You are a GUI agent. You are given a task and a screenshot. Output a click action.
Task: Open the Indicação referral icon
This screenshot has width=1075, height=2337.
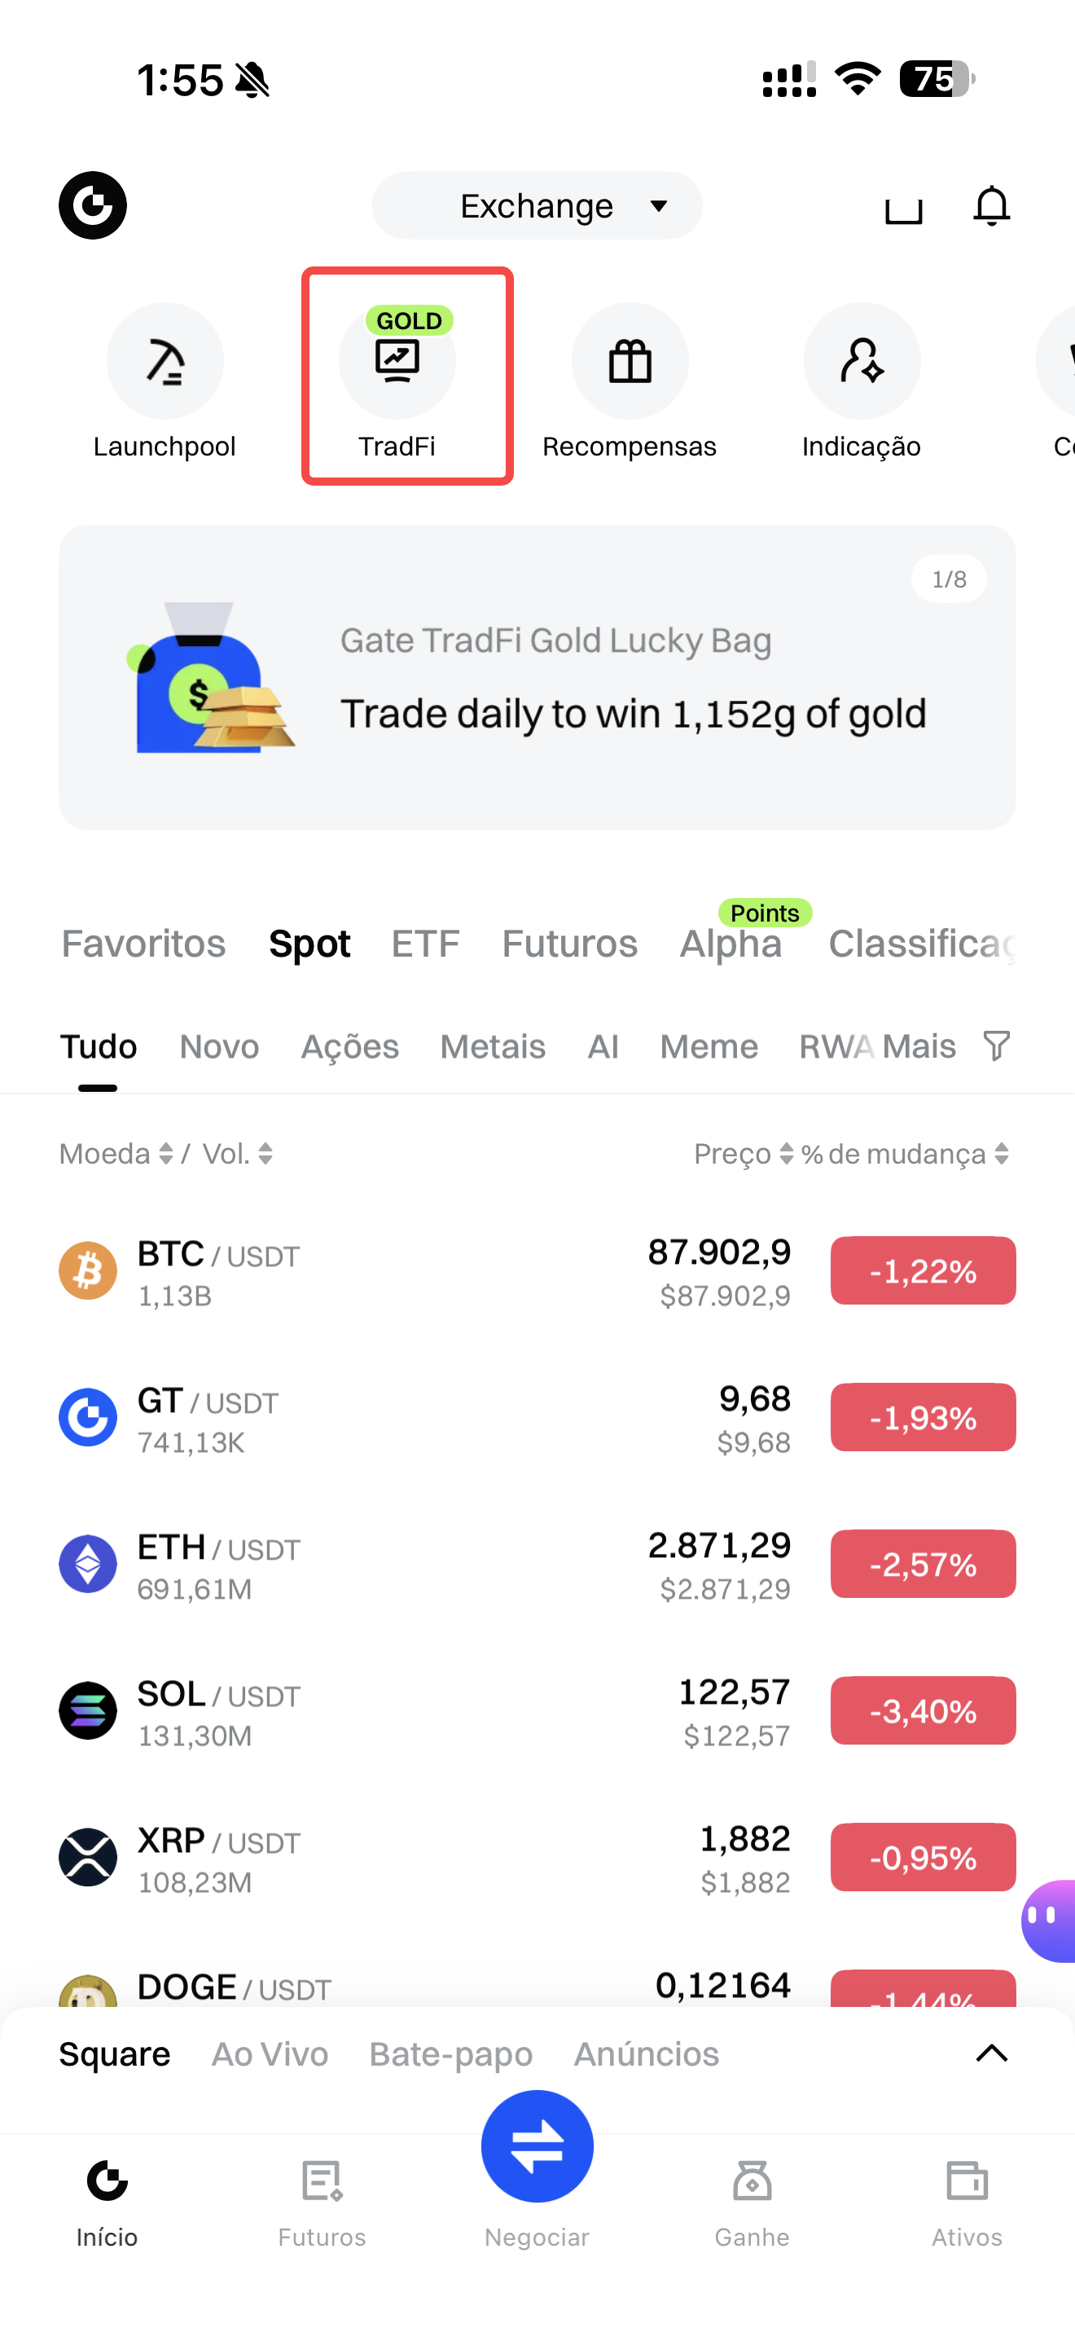[862, 382]
